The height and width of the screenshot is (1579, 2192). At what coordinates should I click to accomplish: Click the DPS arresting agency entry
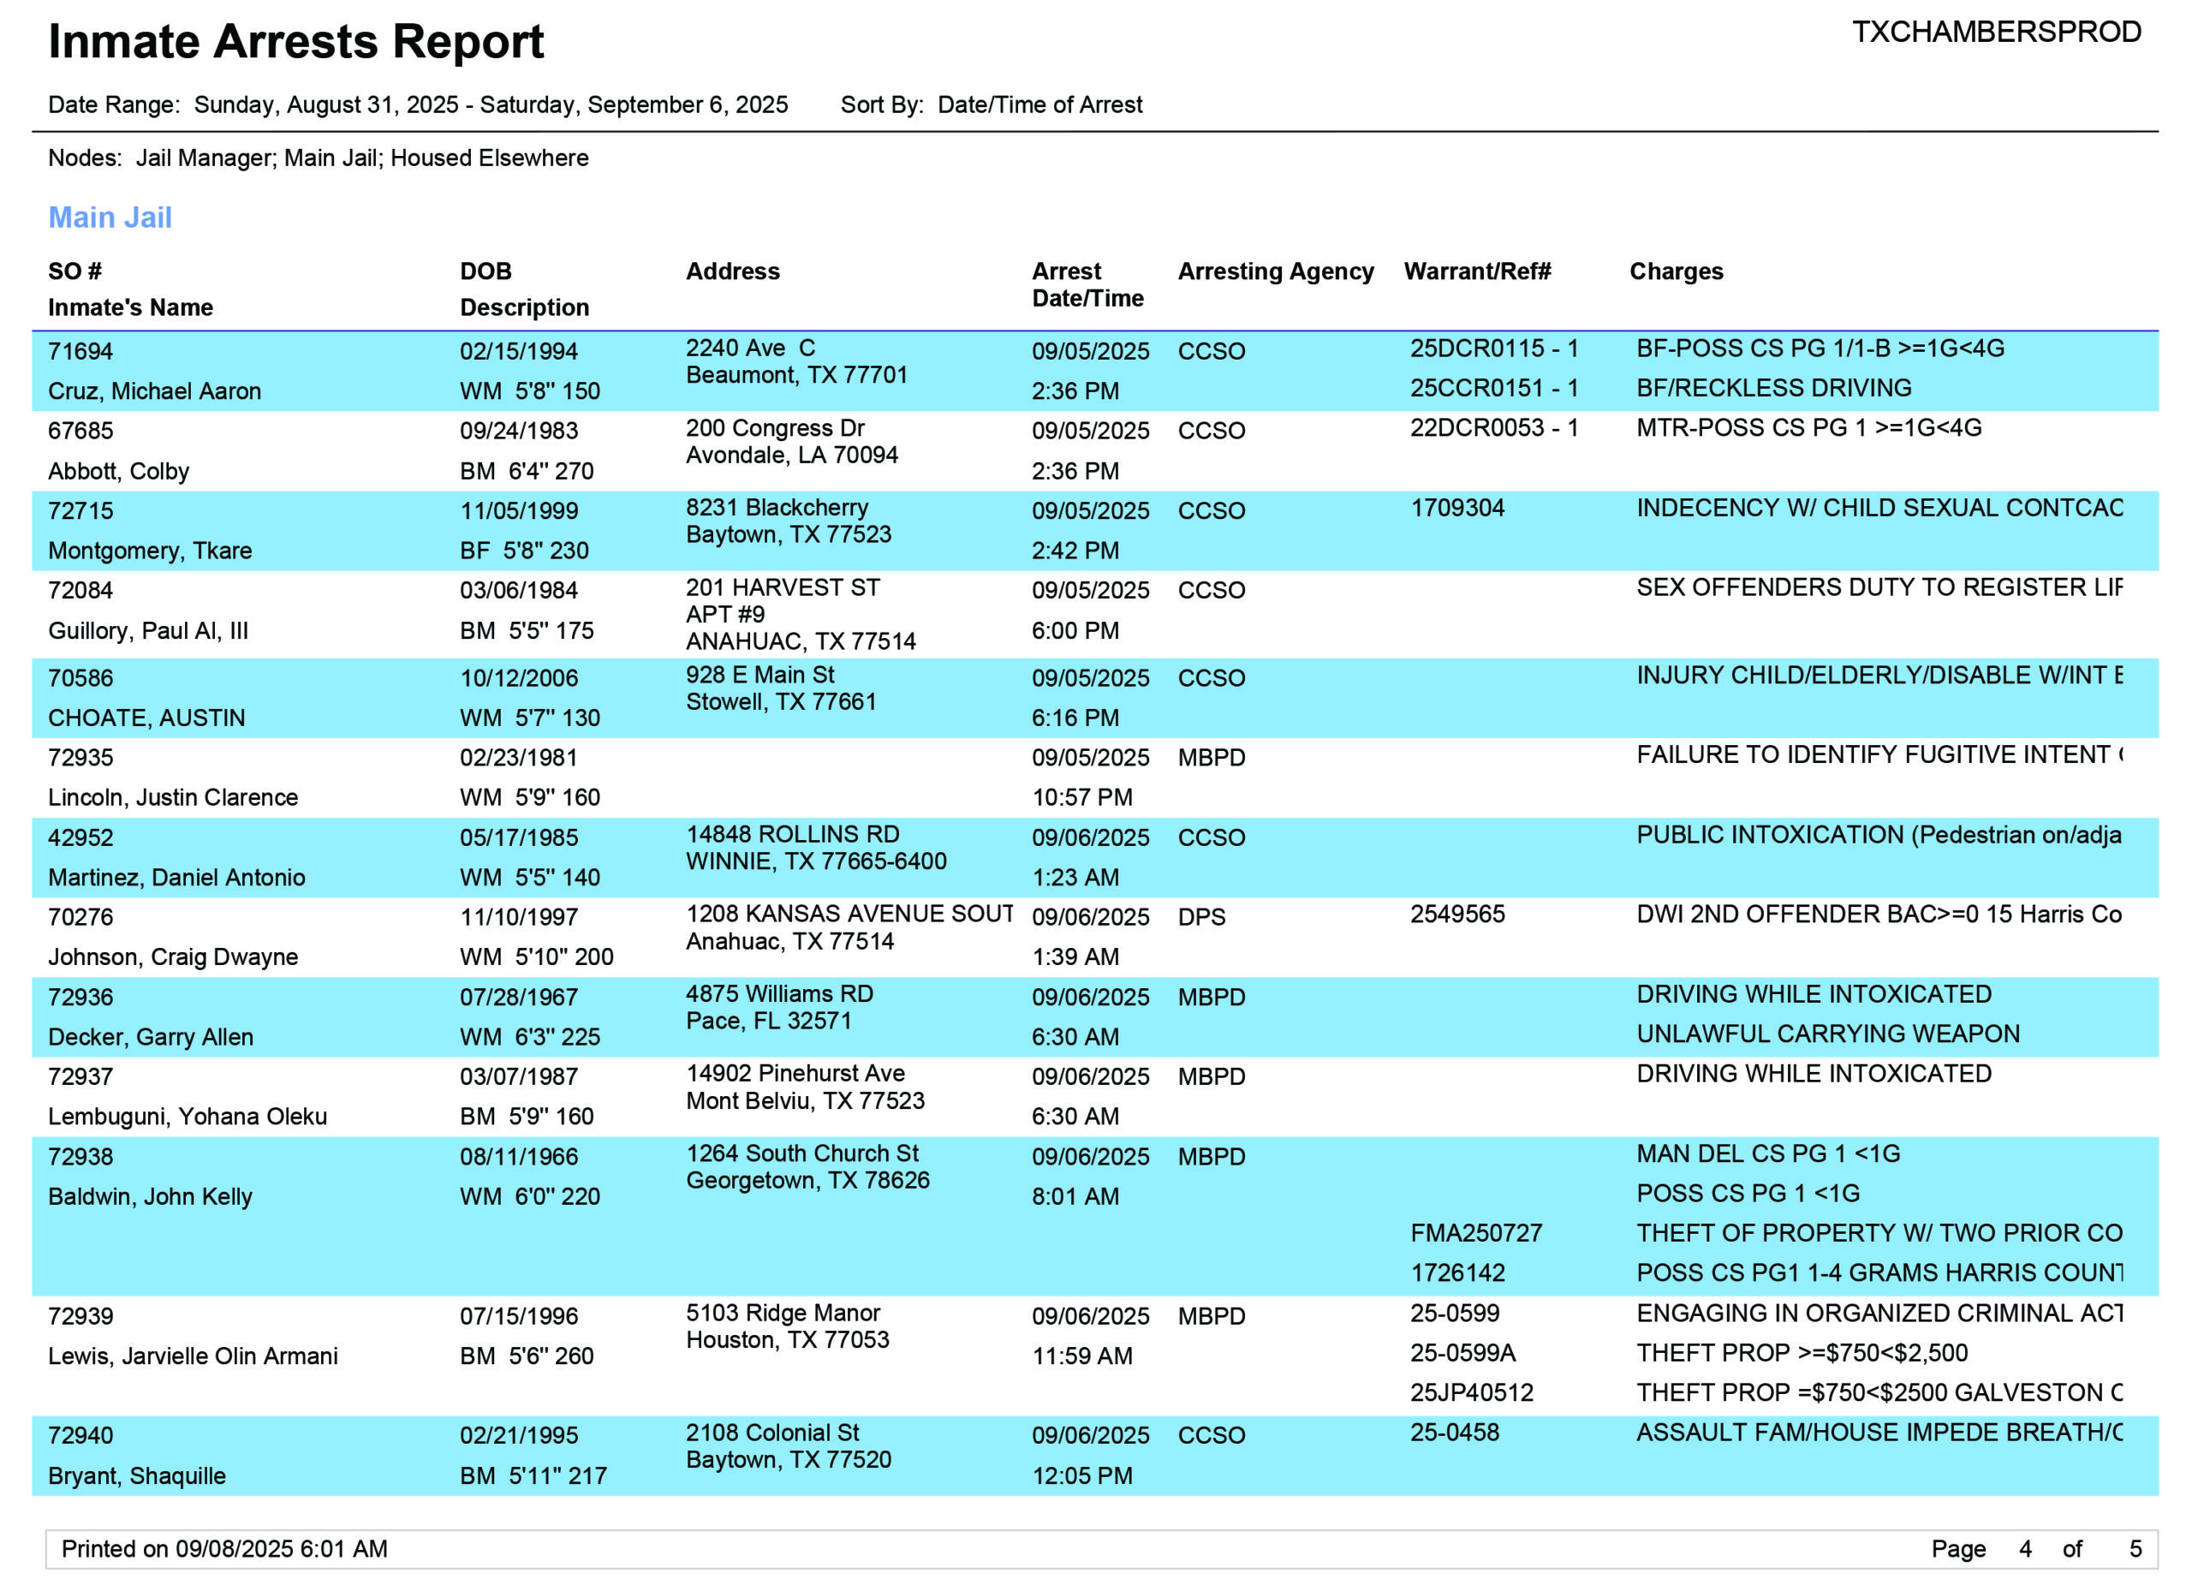tap(1201, 916)
